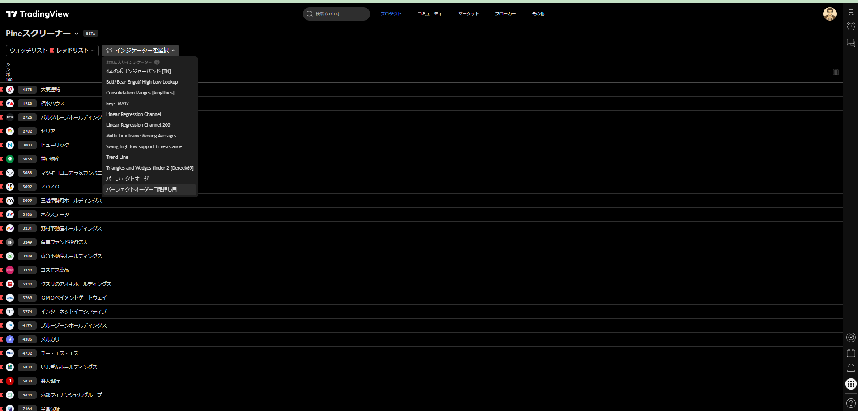Click the BETA badge next to Pineスクリーナー

tap(91, 34)
